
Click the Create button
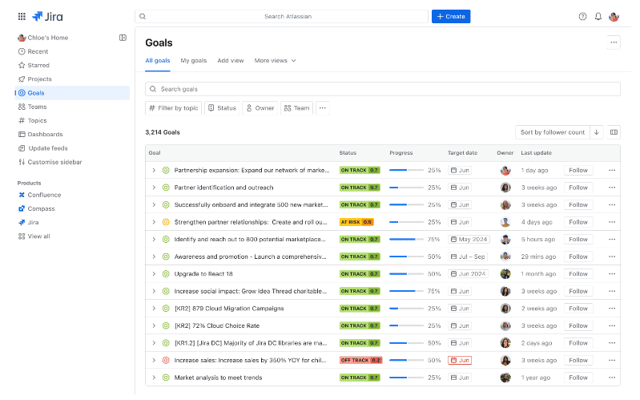click(x=451, y=16)
